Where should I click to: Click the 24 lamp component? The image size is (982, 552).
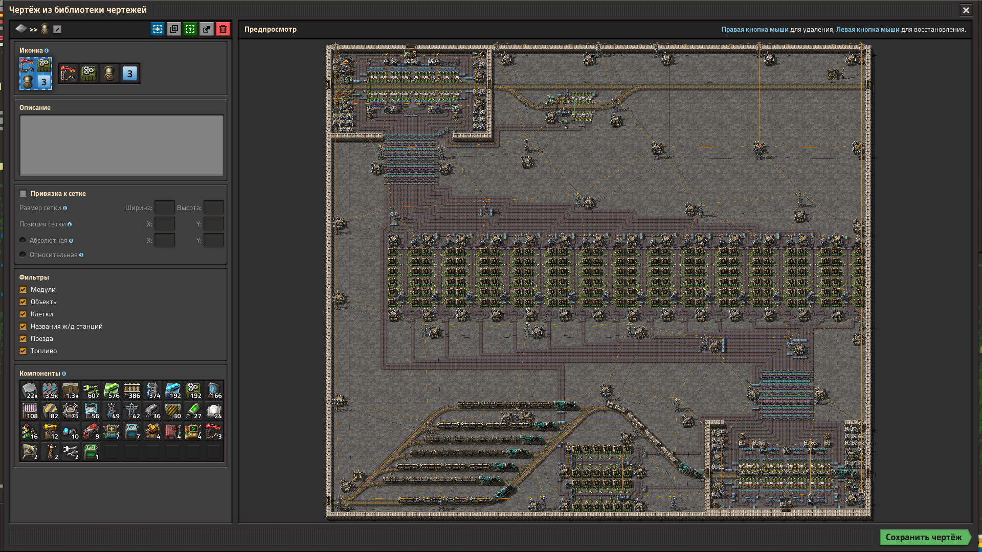(x=214, y=411)
